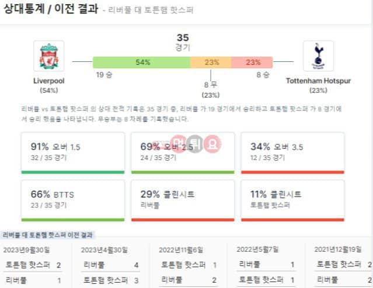Open the 2023년4월30일 match result
This screenshot has width=373, height=288.
[110, 266]
